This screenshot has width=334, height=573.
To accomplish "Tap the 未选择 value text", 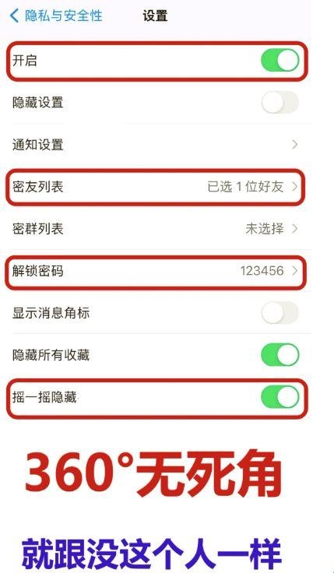I will click(265, 229).
